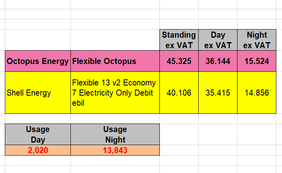The width and height of the screenshot is (282, 173).
Task: Select the cell containing 35.415
Action: tap(218, 93)
